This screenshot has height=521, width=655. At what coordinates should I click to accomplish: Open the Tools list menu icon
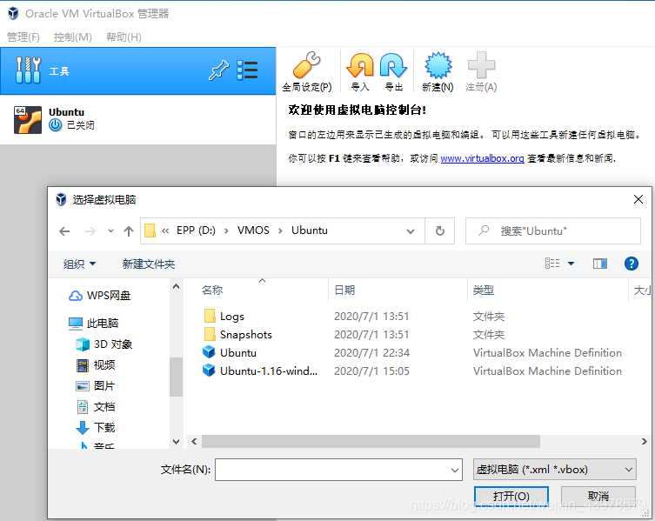tap(247, 70)
